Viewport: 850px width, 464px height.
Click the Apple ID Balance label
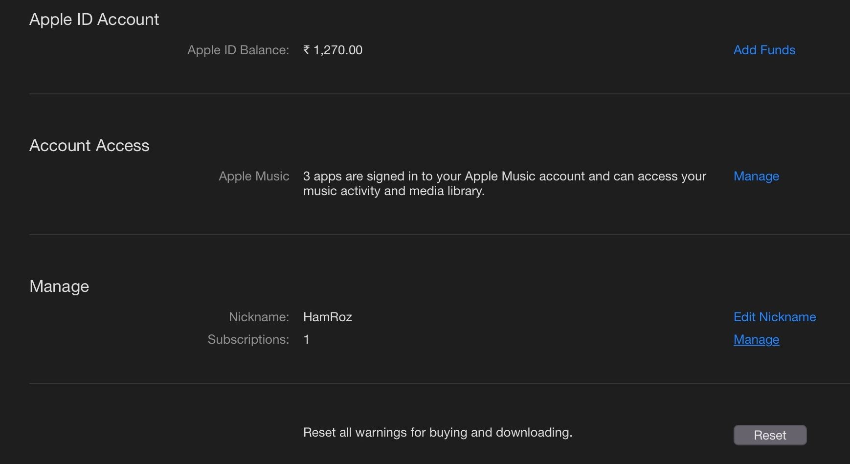pos(238,50)
